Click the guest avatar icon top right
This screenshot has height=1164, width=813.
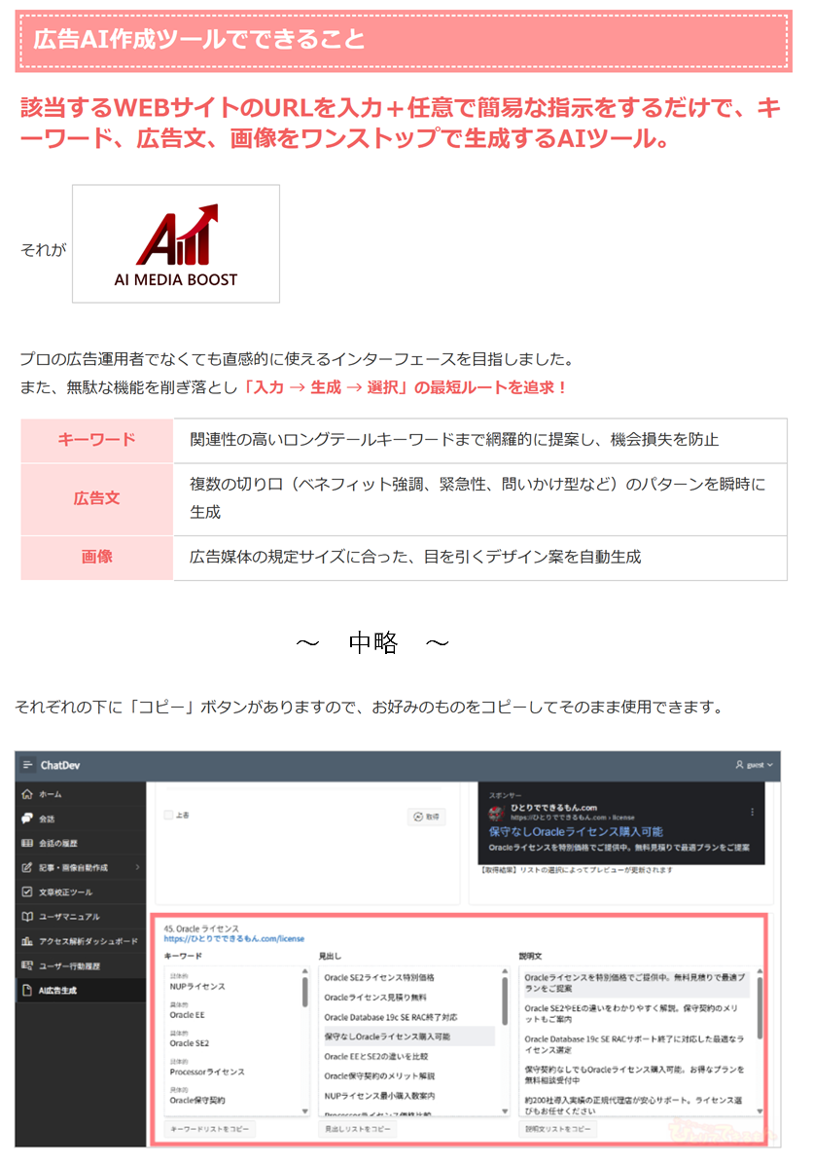point(740,765)
